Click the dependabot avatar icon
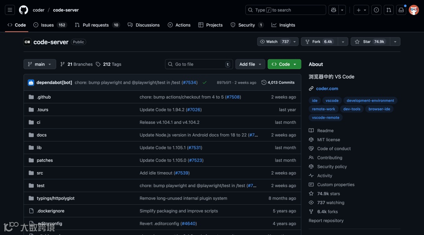This screenshot has height=235, width=424. (x=31, y=83)
